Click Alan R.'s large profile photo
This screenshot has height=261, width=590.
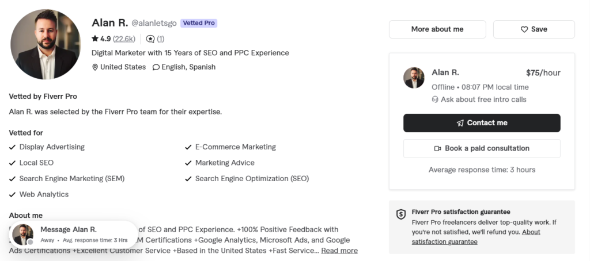46,44
